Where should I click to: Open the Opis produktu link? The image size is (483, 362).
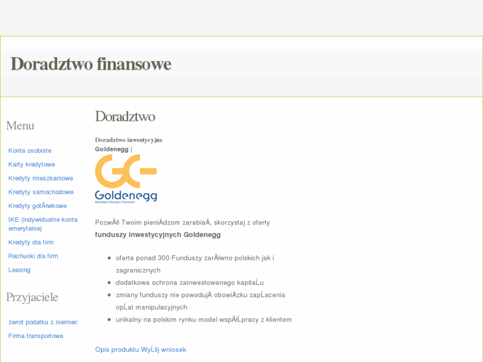tap(117, 349)
